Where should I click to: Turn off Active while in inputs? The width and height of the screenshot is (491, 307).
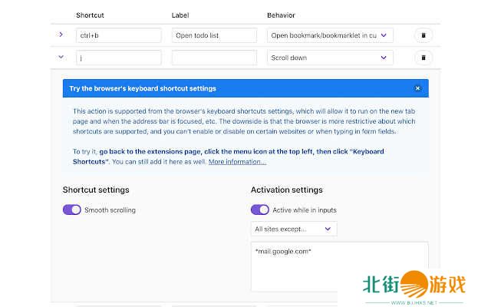click(260, 210)
